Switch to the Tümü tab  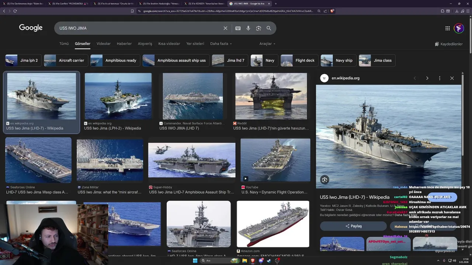coord(64,44)
